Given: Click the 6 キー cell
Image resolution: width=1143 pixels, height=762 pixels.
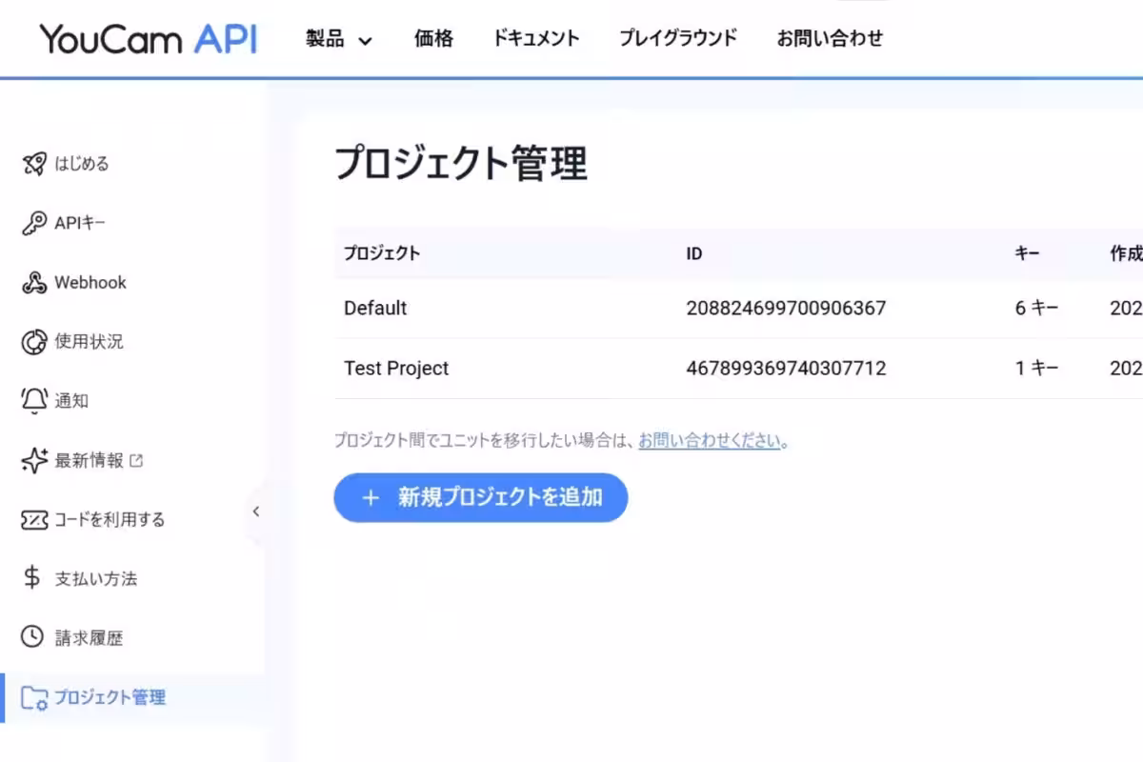Looking at the screenshot, I should [x=1036, y=309].
